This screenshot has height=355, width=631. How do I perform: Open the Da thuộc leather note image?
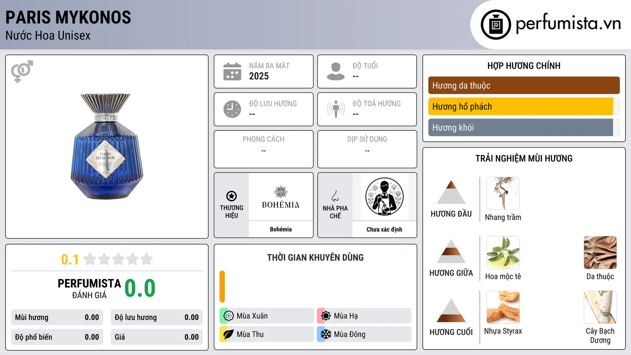coord(600,253)
